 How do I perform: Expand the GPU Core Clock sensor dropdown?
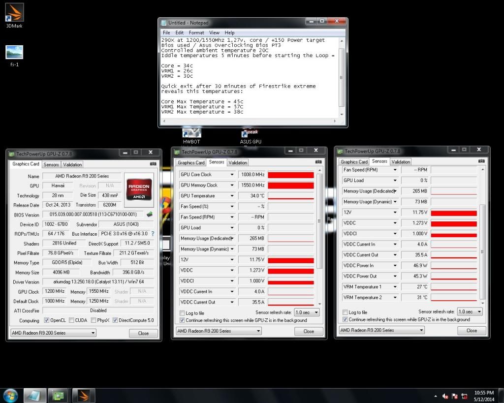coord(232,175)
